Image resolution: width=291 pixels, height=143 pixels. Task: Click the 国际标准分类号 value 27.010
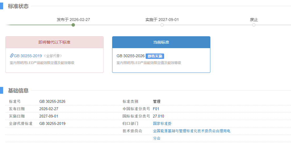tap(158, 116)
